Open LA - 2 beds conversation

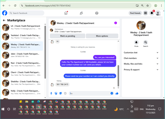click(x=22, y=27)
